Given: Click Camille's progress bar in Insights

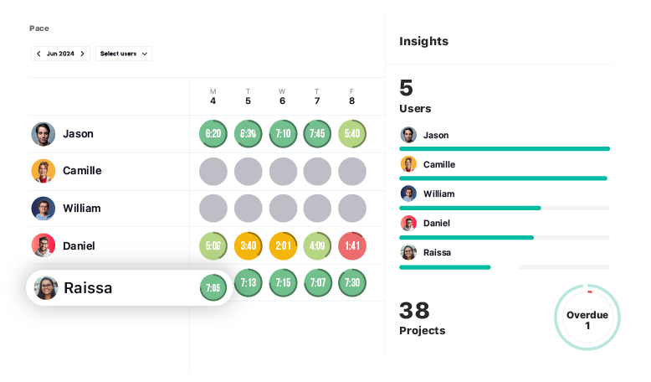Looking at the screenshot, I should click(504, 178).
